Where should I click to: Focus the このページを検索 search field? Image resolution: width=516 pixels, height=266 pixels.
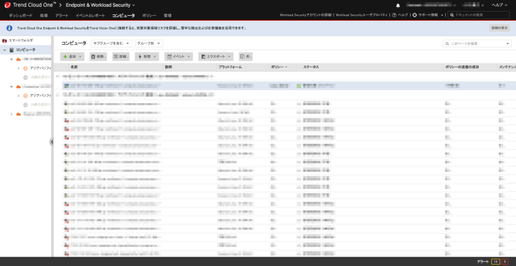(x=477, y=43)
